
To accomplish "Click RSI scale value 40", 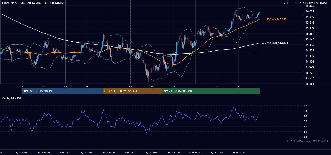I will click(x=305, y=126).
